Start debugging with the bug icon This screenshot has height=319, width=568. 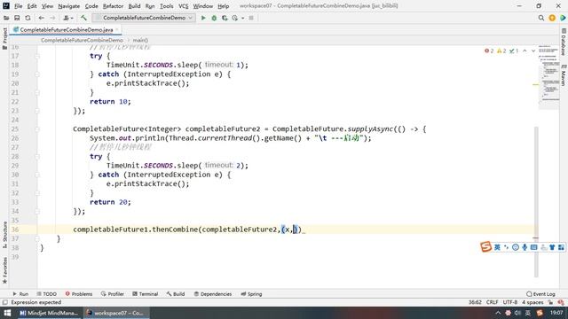[x=214, y=18]
